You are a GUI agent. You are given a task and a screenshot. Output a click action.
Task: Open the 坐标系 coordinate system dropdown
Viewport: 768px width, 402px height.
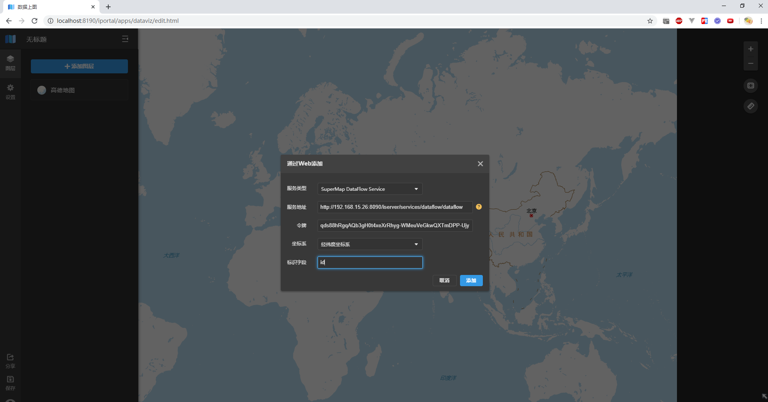pyautogui.click(x=370, y=244)
